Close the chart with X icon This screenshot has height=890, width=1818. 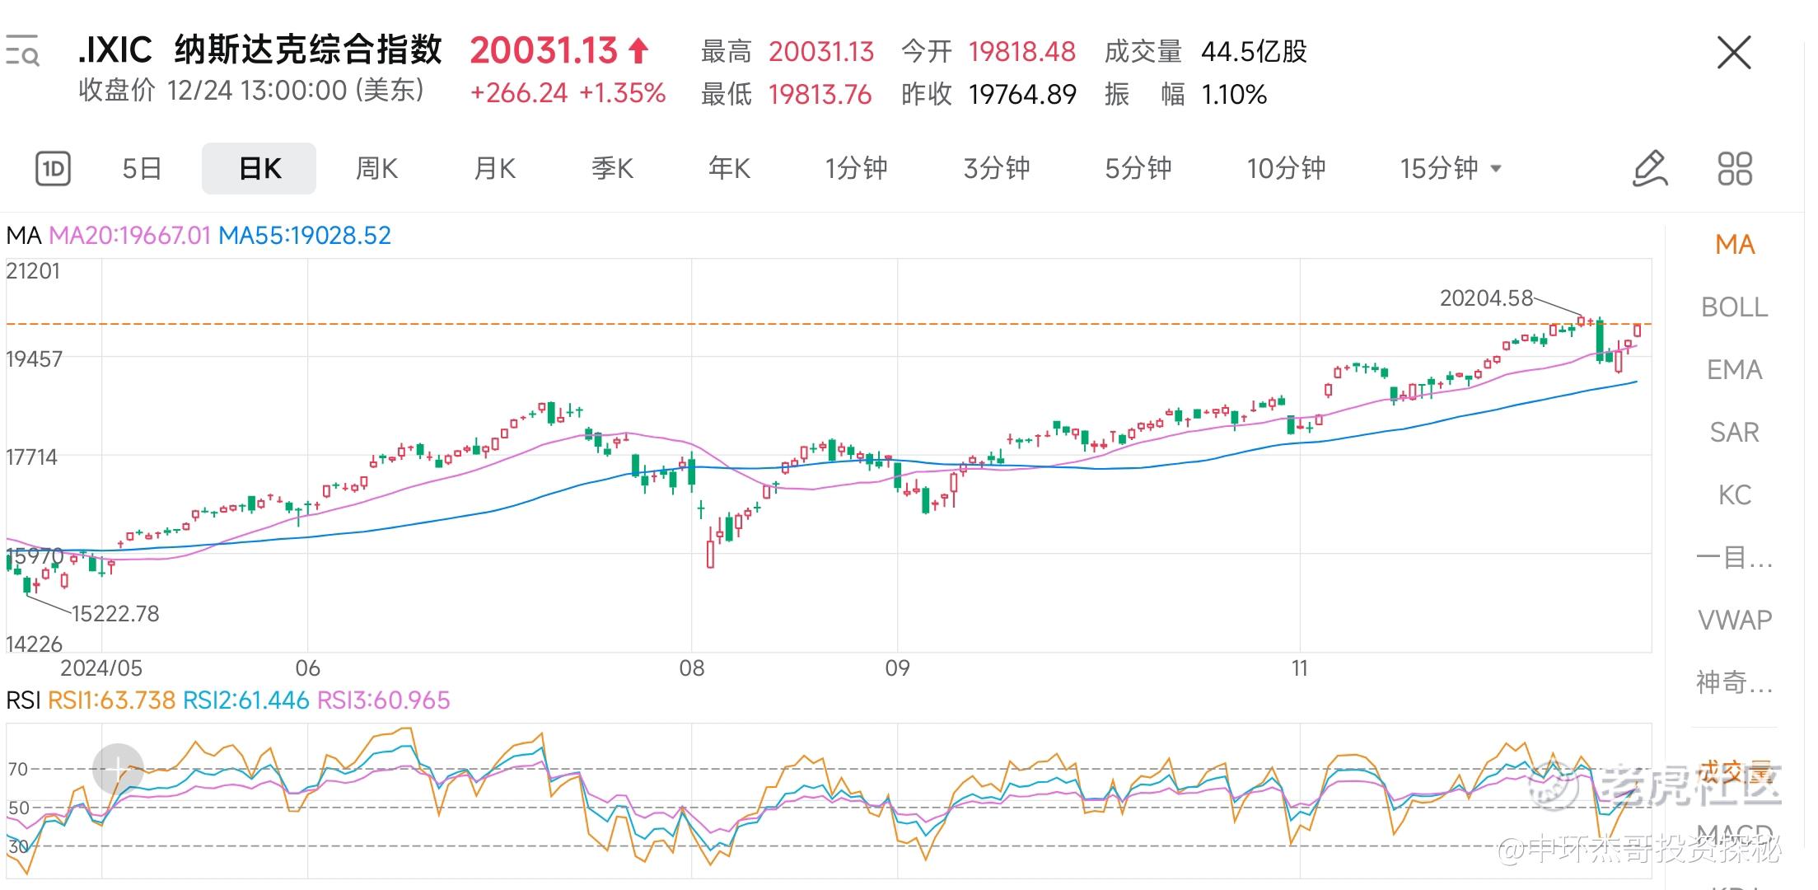click(x=1734, y=53)
